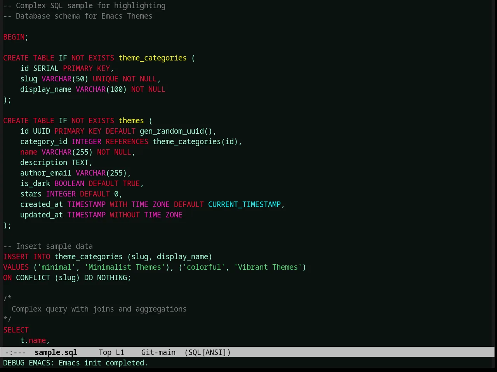Image resolution: width=497 pixels, height=372 pixels.
Task: Click CONFLICT in the ON CONFLICT line
Action: tap(33, 277)
